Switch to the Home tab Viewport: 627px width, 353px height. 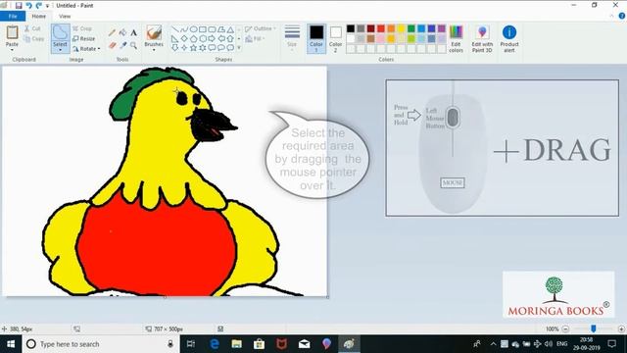pyautogui.click(x=39, y=16)
